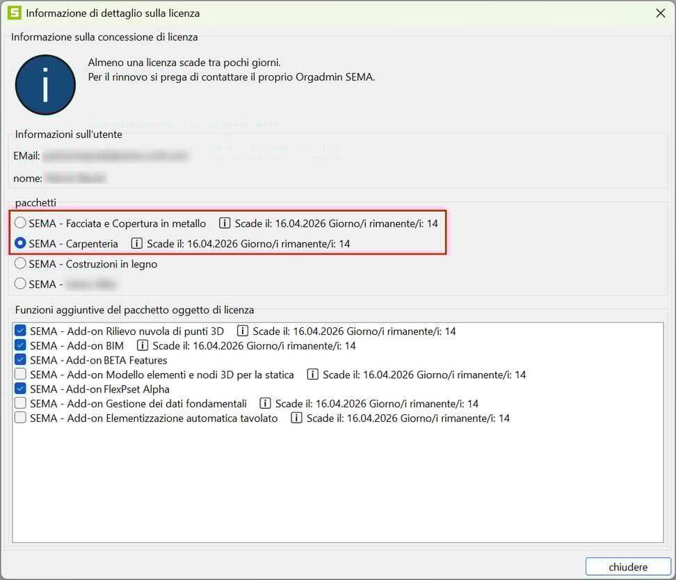Click info icon for Elementizzazione automatica tavolato
The width and height of the screenshot is (676, 580).
point(297,418)
